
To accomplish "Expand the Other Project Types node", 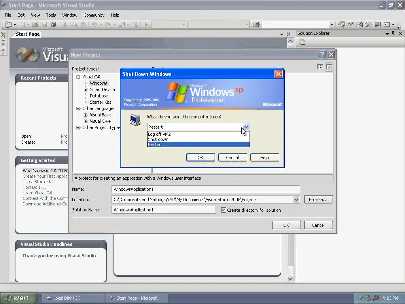I will click(x=78, y=127).
